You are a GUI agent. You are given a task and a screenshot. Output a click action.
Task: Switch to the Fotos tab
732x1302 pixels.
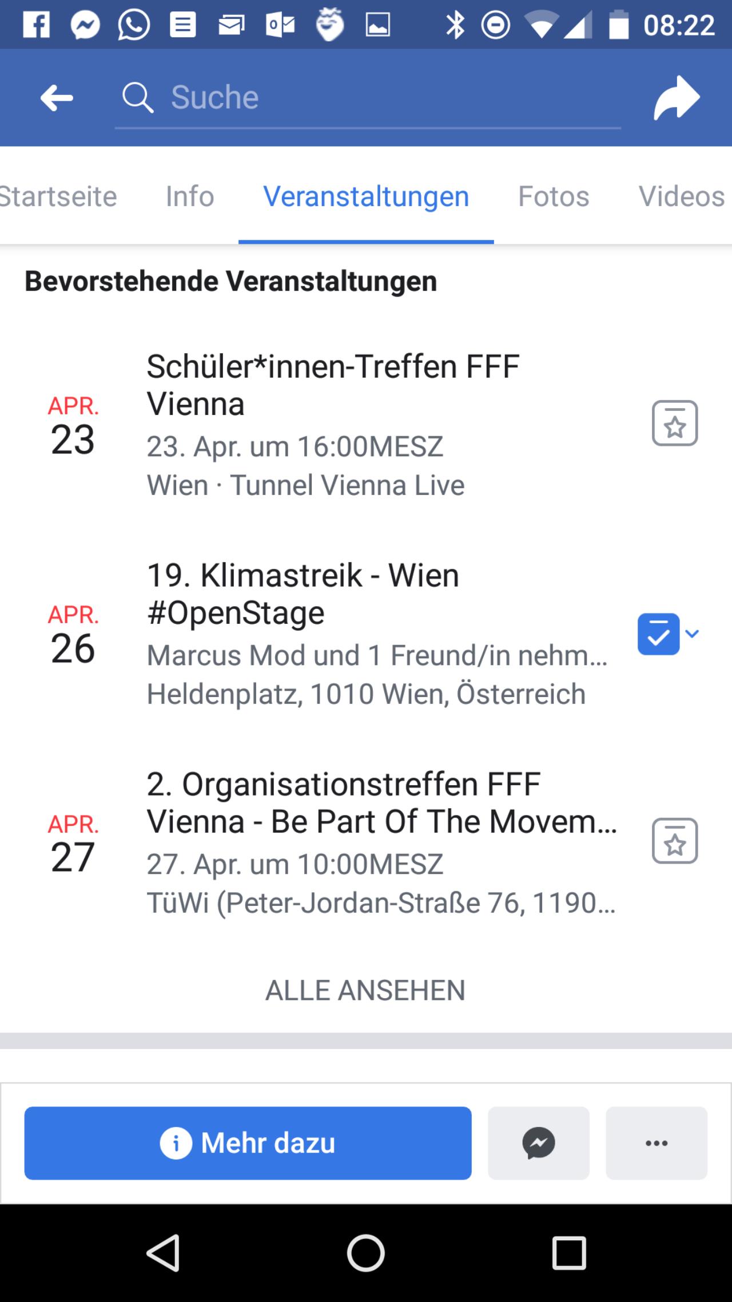pos(554,196)
